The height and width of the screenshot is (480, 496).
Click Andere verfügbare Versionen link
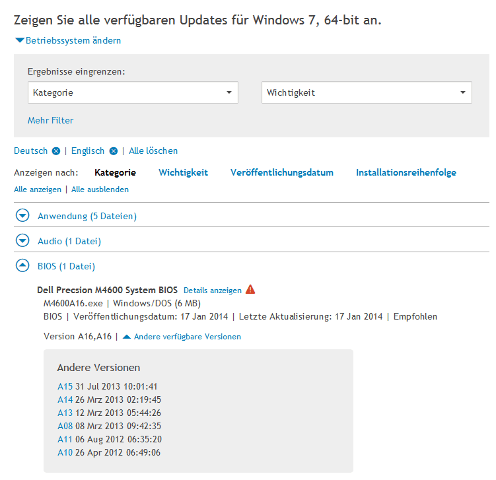click(188, 337)
